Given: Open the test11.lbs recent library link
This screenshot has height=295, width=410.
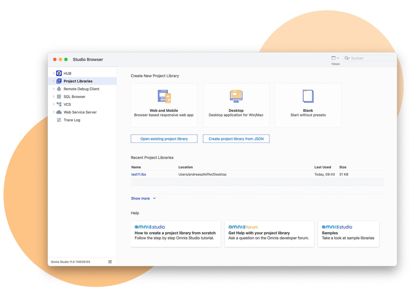Looking at the screenshot, I should pyautogui.click(x=139, y=174).
